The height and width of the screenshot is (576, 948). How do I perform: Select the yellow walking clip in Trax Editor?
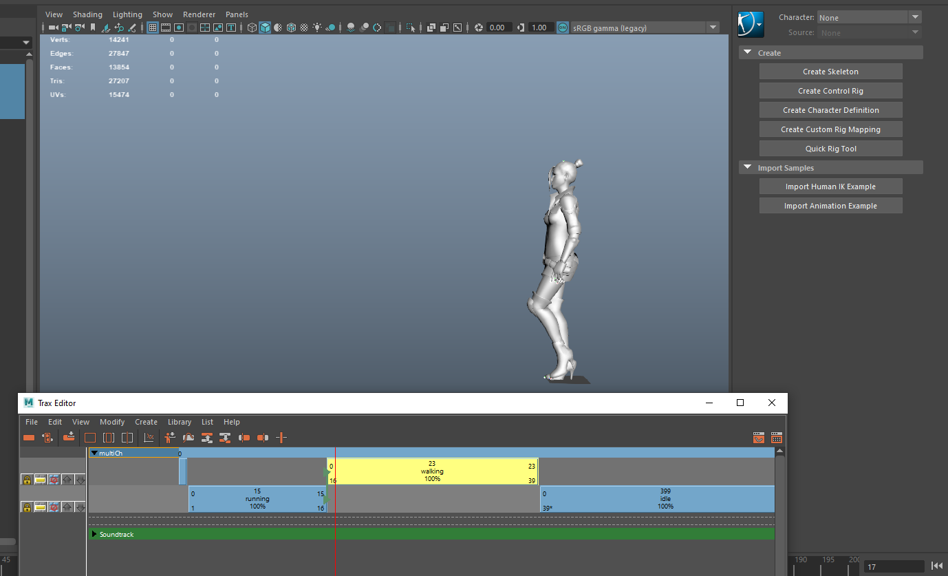433,471
